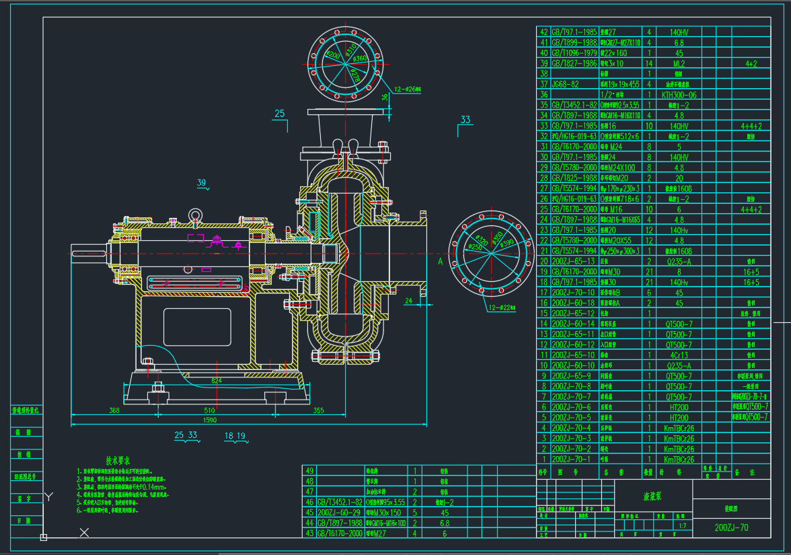Select the 824 base dimension text

coord(217,381)
